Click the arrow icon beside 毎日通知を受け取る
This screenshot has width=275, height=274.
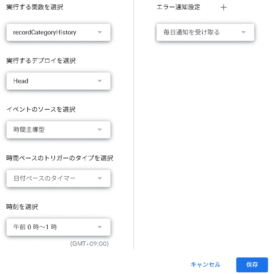243,32
